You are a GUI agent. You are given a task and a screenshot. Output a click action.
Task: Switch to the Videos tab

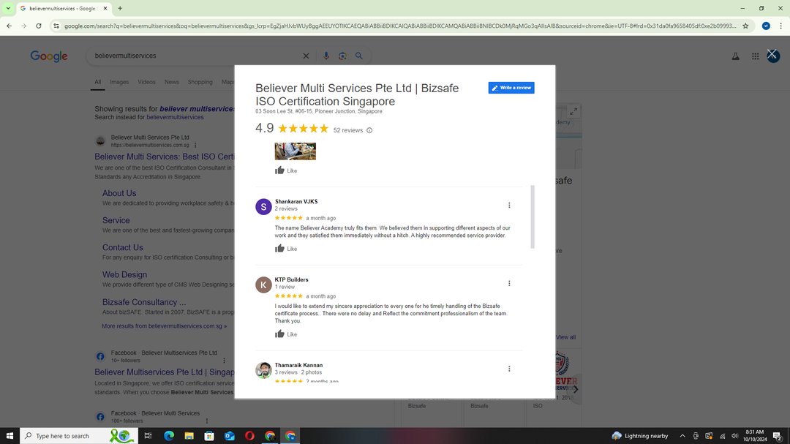coord(146,82)
